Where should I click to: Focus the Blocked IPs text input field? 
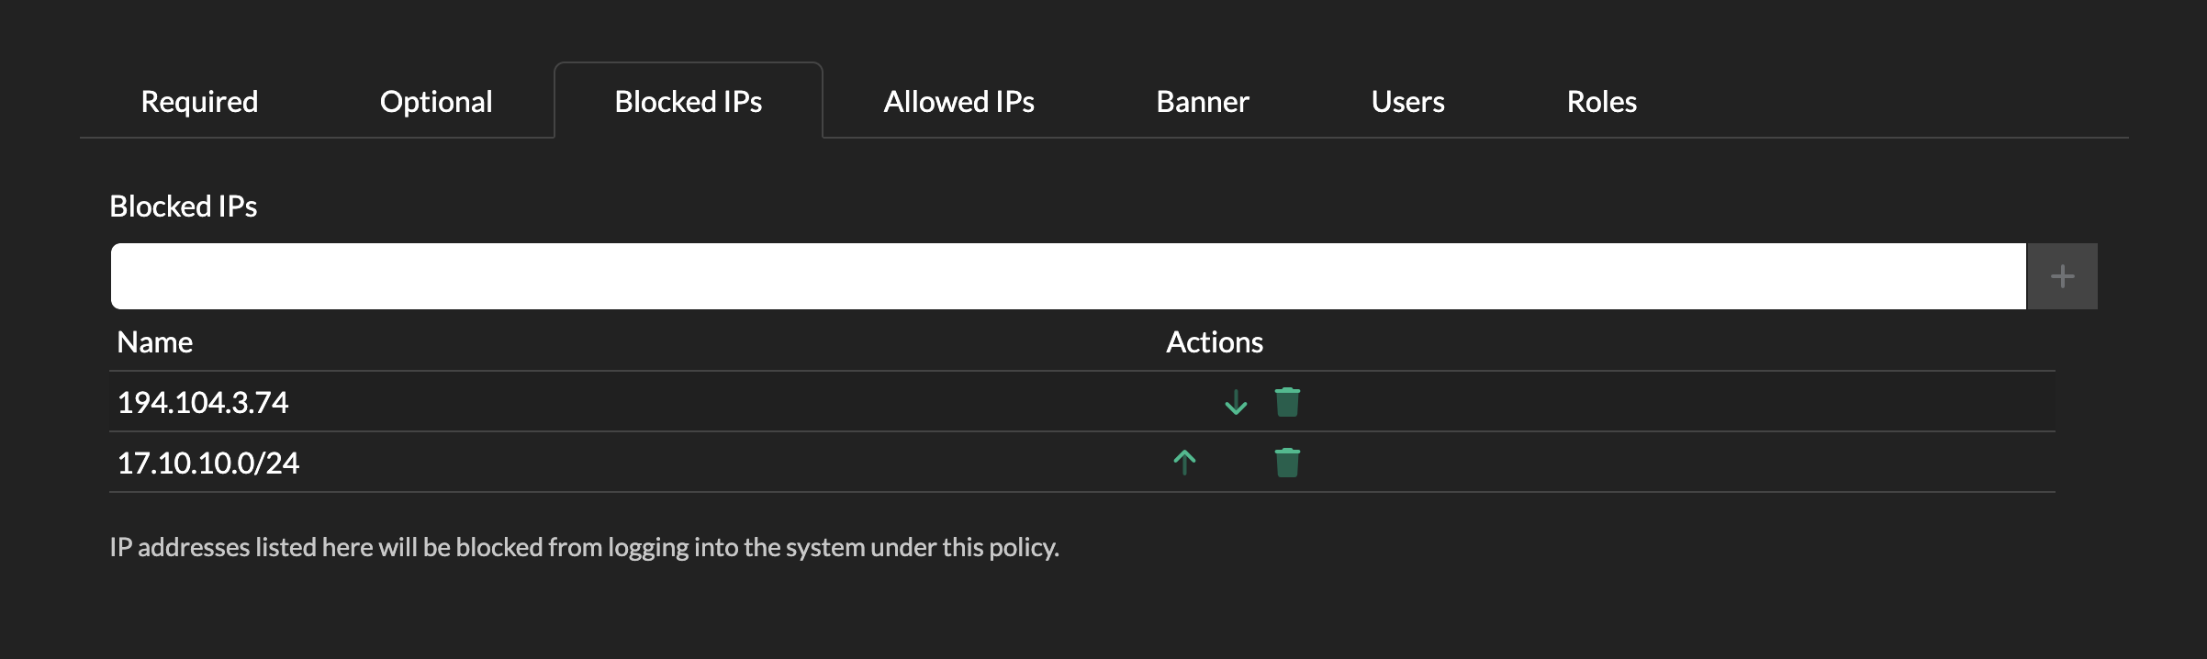coord(1067,276)
